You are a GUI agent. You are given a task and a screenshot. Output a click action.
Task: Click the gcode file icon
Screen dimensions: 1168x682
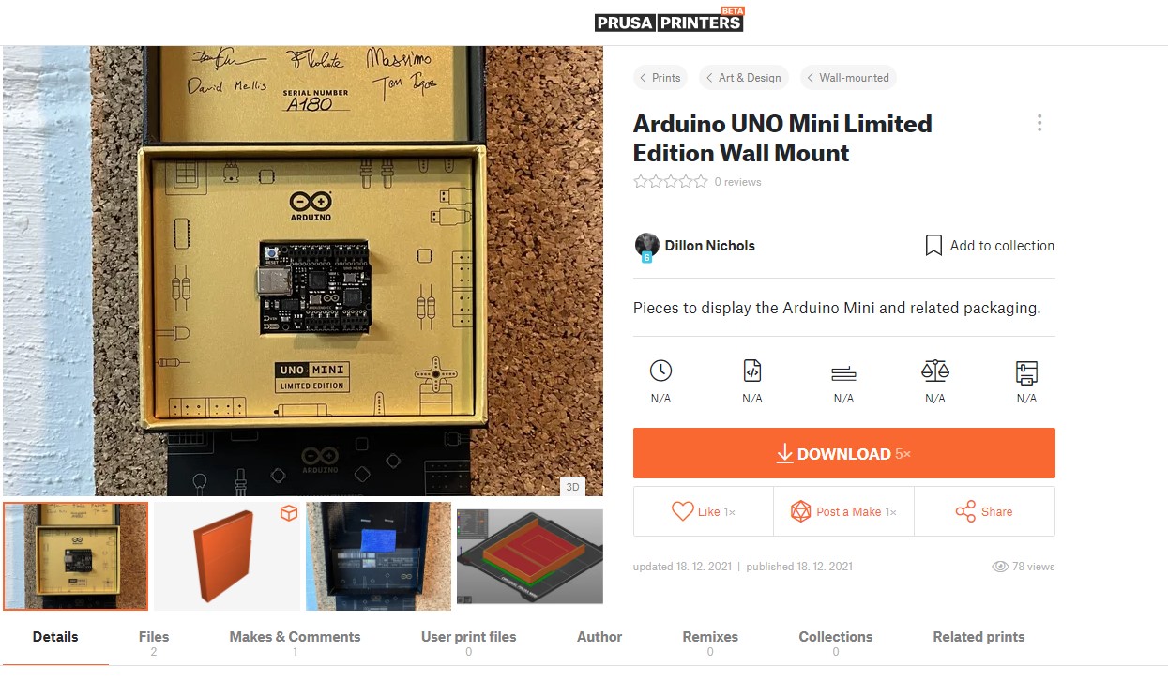pyautogui.click(x=752, y=371)
